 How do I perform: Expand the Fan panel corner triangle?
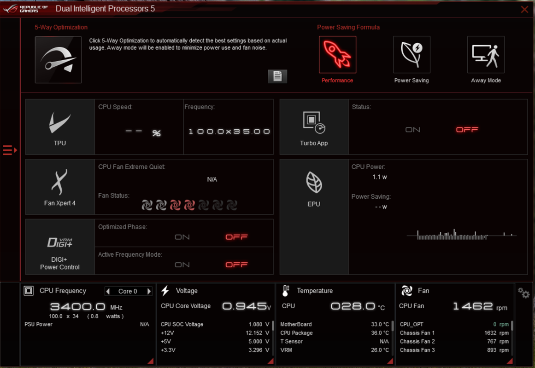[510, 361]
